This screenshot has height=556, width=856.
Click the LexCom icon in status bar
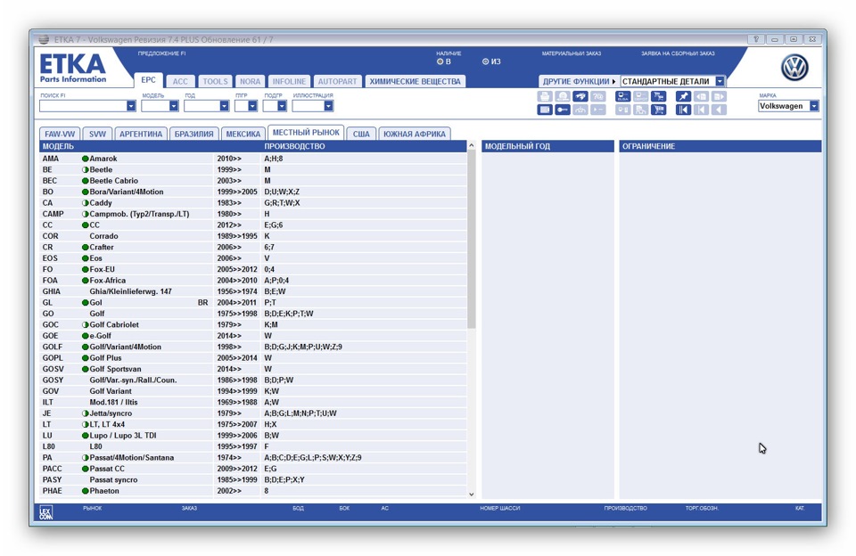[45, 513]
